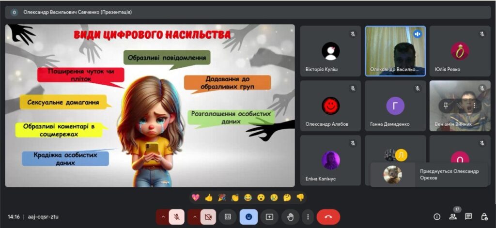
Task: Expand microphone audio settings chevron
Action: click(163, 217)
